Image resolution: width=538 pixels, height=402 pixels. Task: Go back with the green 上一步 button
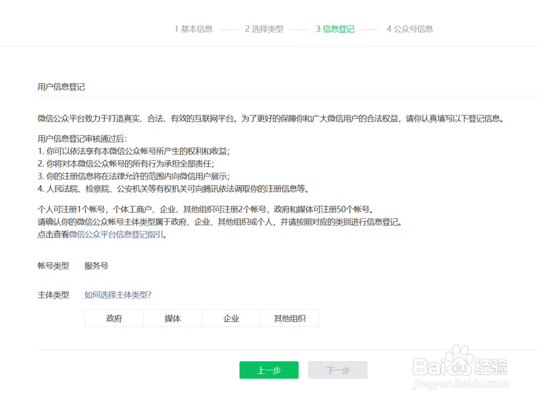point(269,370)
